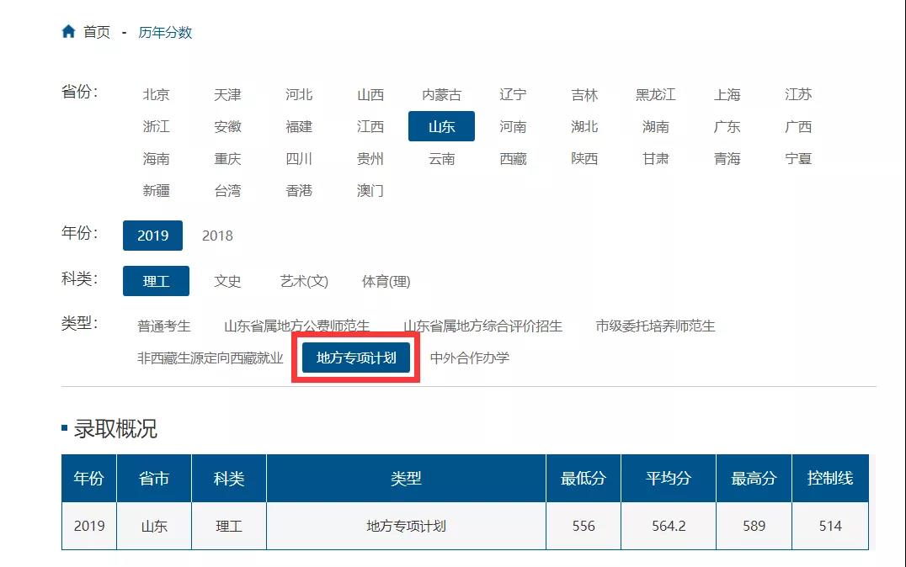
Task: Choose 河北 from province list
Action: (x=299, y=95)
